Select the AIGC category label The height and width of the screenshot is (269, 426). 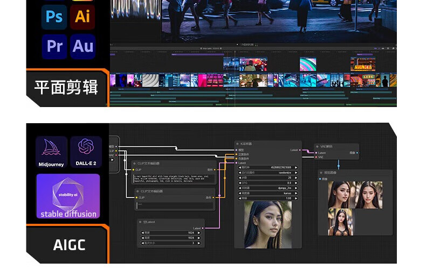(x=69, y=245)
